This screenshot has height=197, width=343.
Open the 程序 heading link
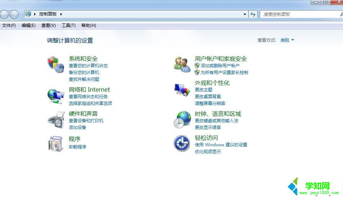pyautogui.click(x=75, y=139)
